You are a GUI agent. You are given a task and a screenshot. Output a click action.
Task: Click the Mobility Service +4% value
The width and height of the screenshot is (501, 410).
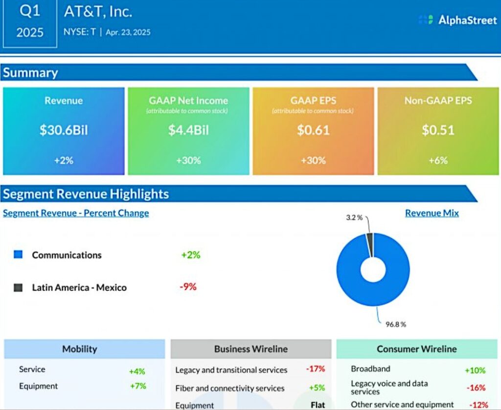[x=137, y=371]
